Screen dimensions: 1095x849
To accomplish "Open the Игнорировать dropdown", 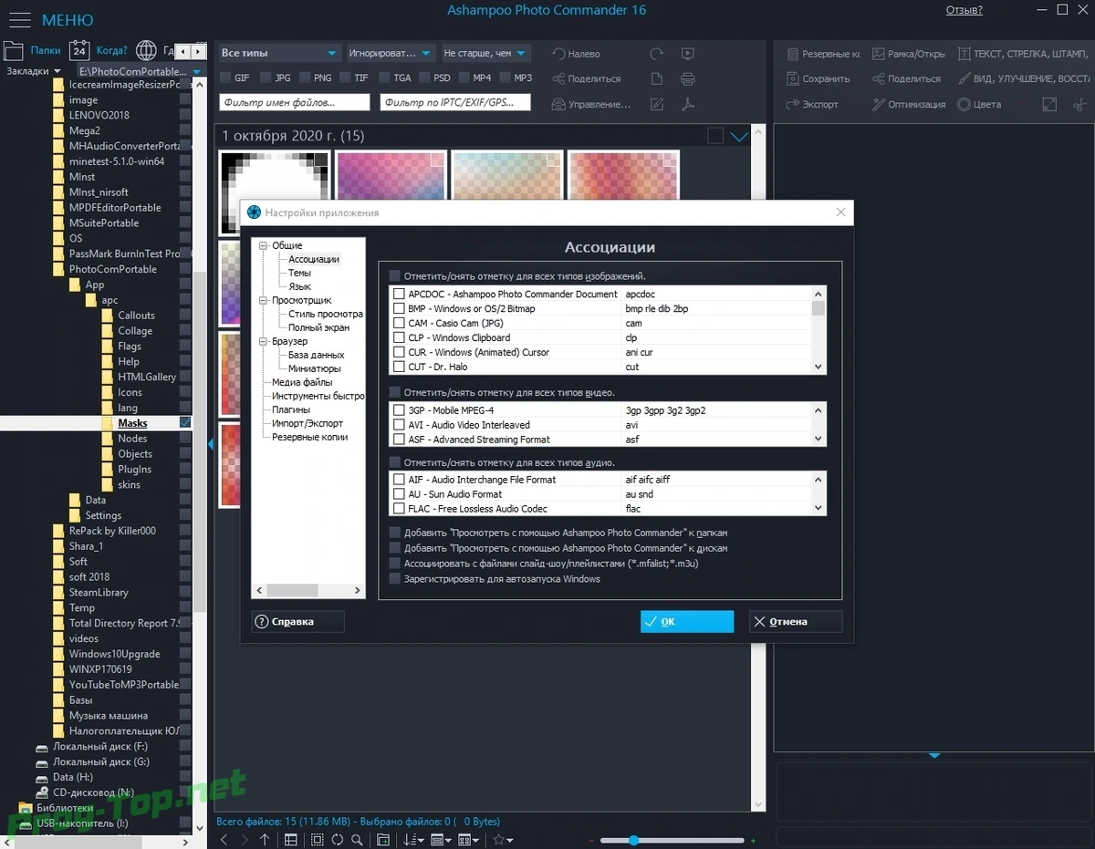I will click(390, 54).
